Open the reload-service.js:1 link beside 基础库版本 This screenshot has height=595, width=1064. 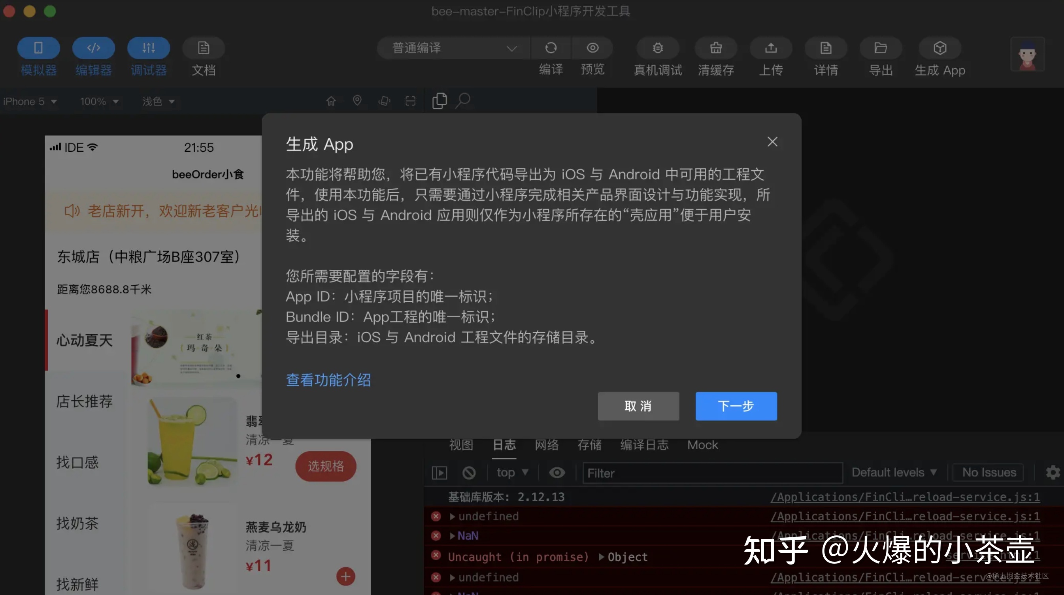pos(905,497)
